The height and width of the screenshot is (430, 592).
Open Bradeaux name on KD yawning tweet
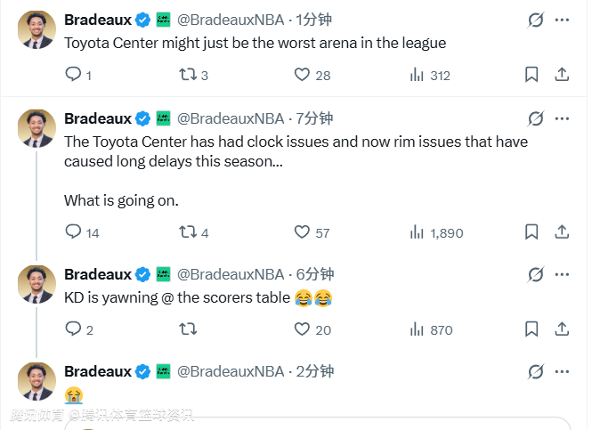click(x=97, y=274)
